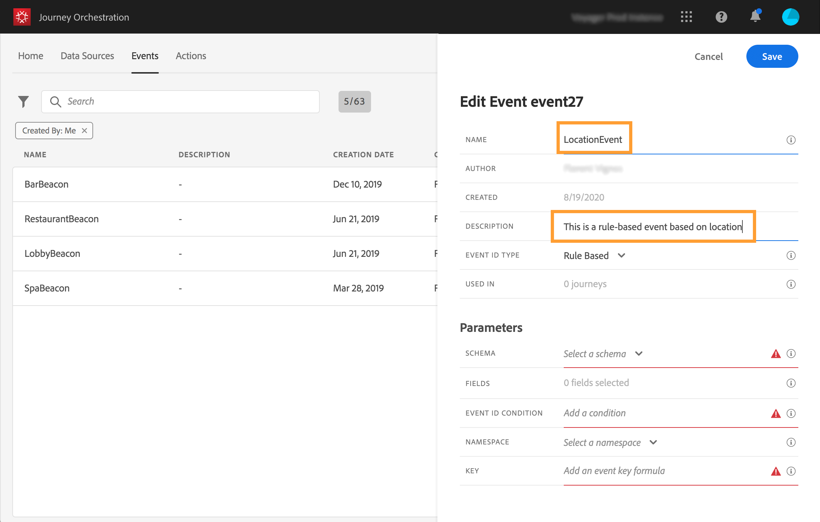Cancel editing the event

(x=708, y=57)
